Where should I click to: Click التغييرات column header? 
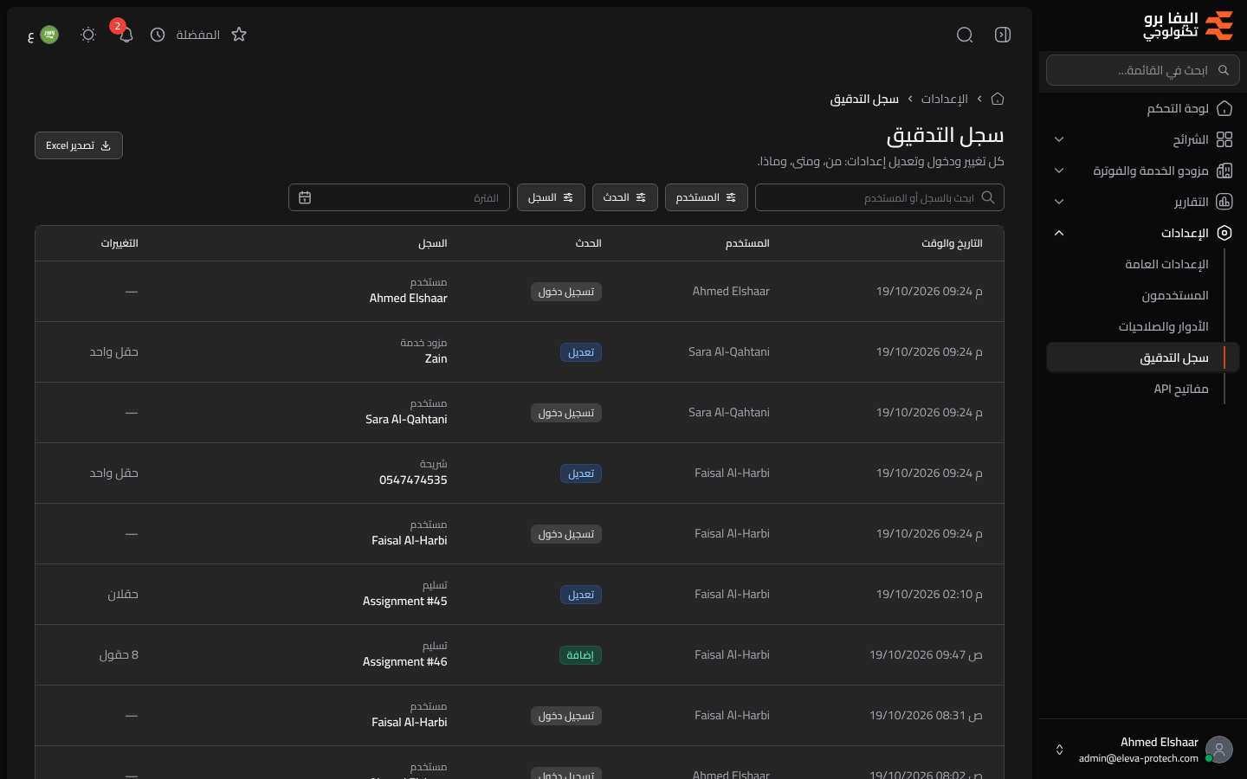click(x=120, y=243)
